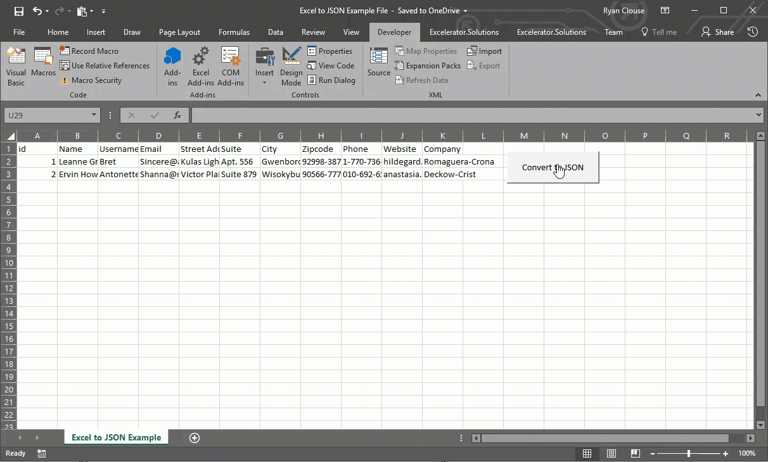Open Macro Security settings
The image size is (768, 462).
click(x=92, y=80)
